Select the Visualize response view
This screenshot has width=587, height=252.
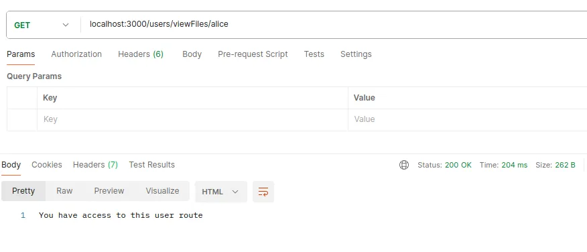162,191
